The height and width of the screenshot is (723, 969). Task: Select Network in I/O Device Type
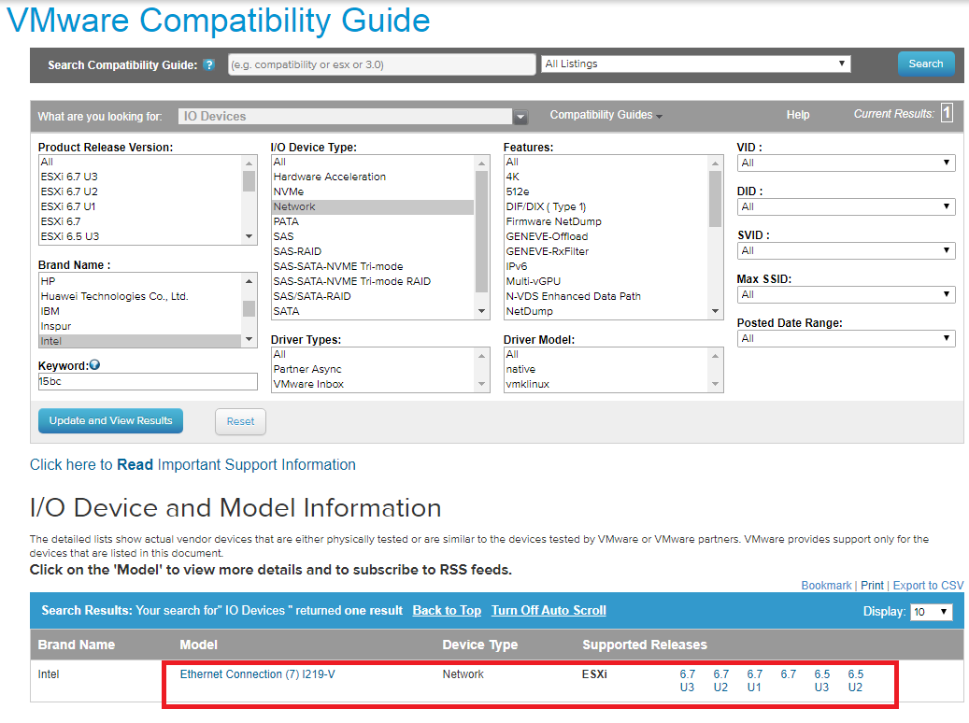click(373, 206)
